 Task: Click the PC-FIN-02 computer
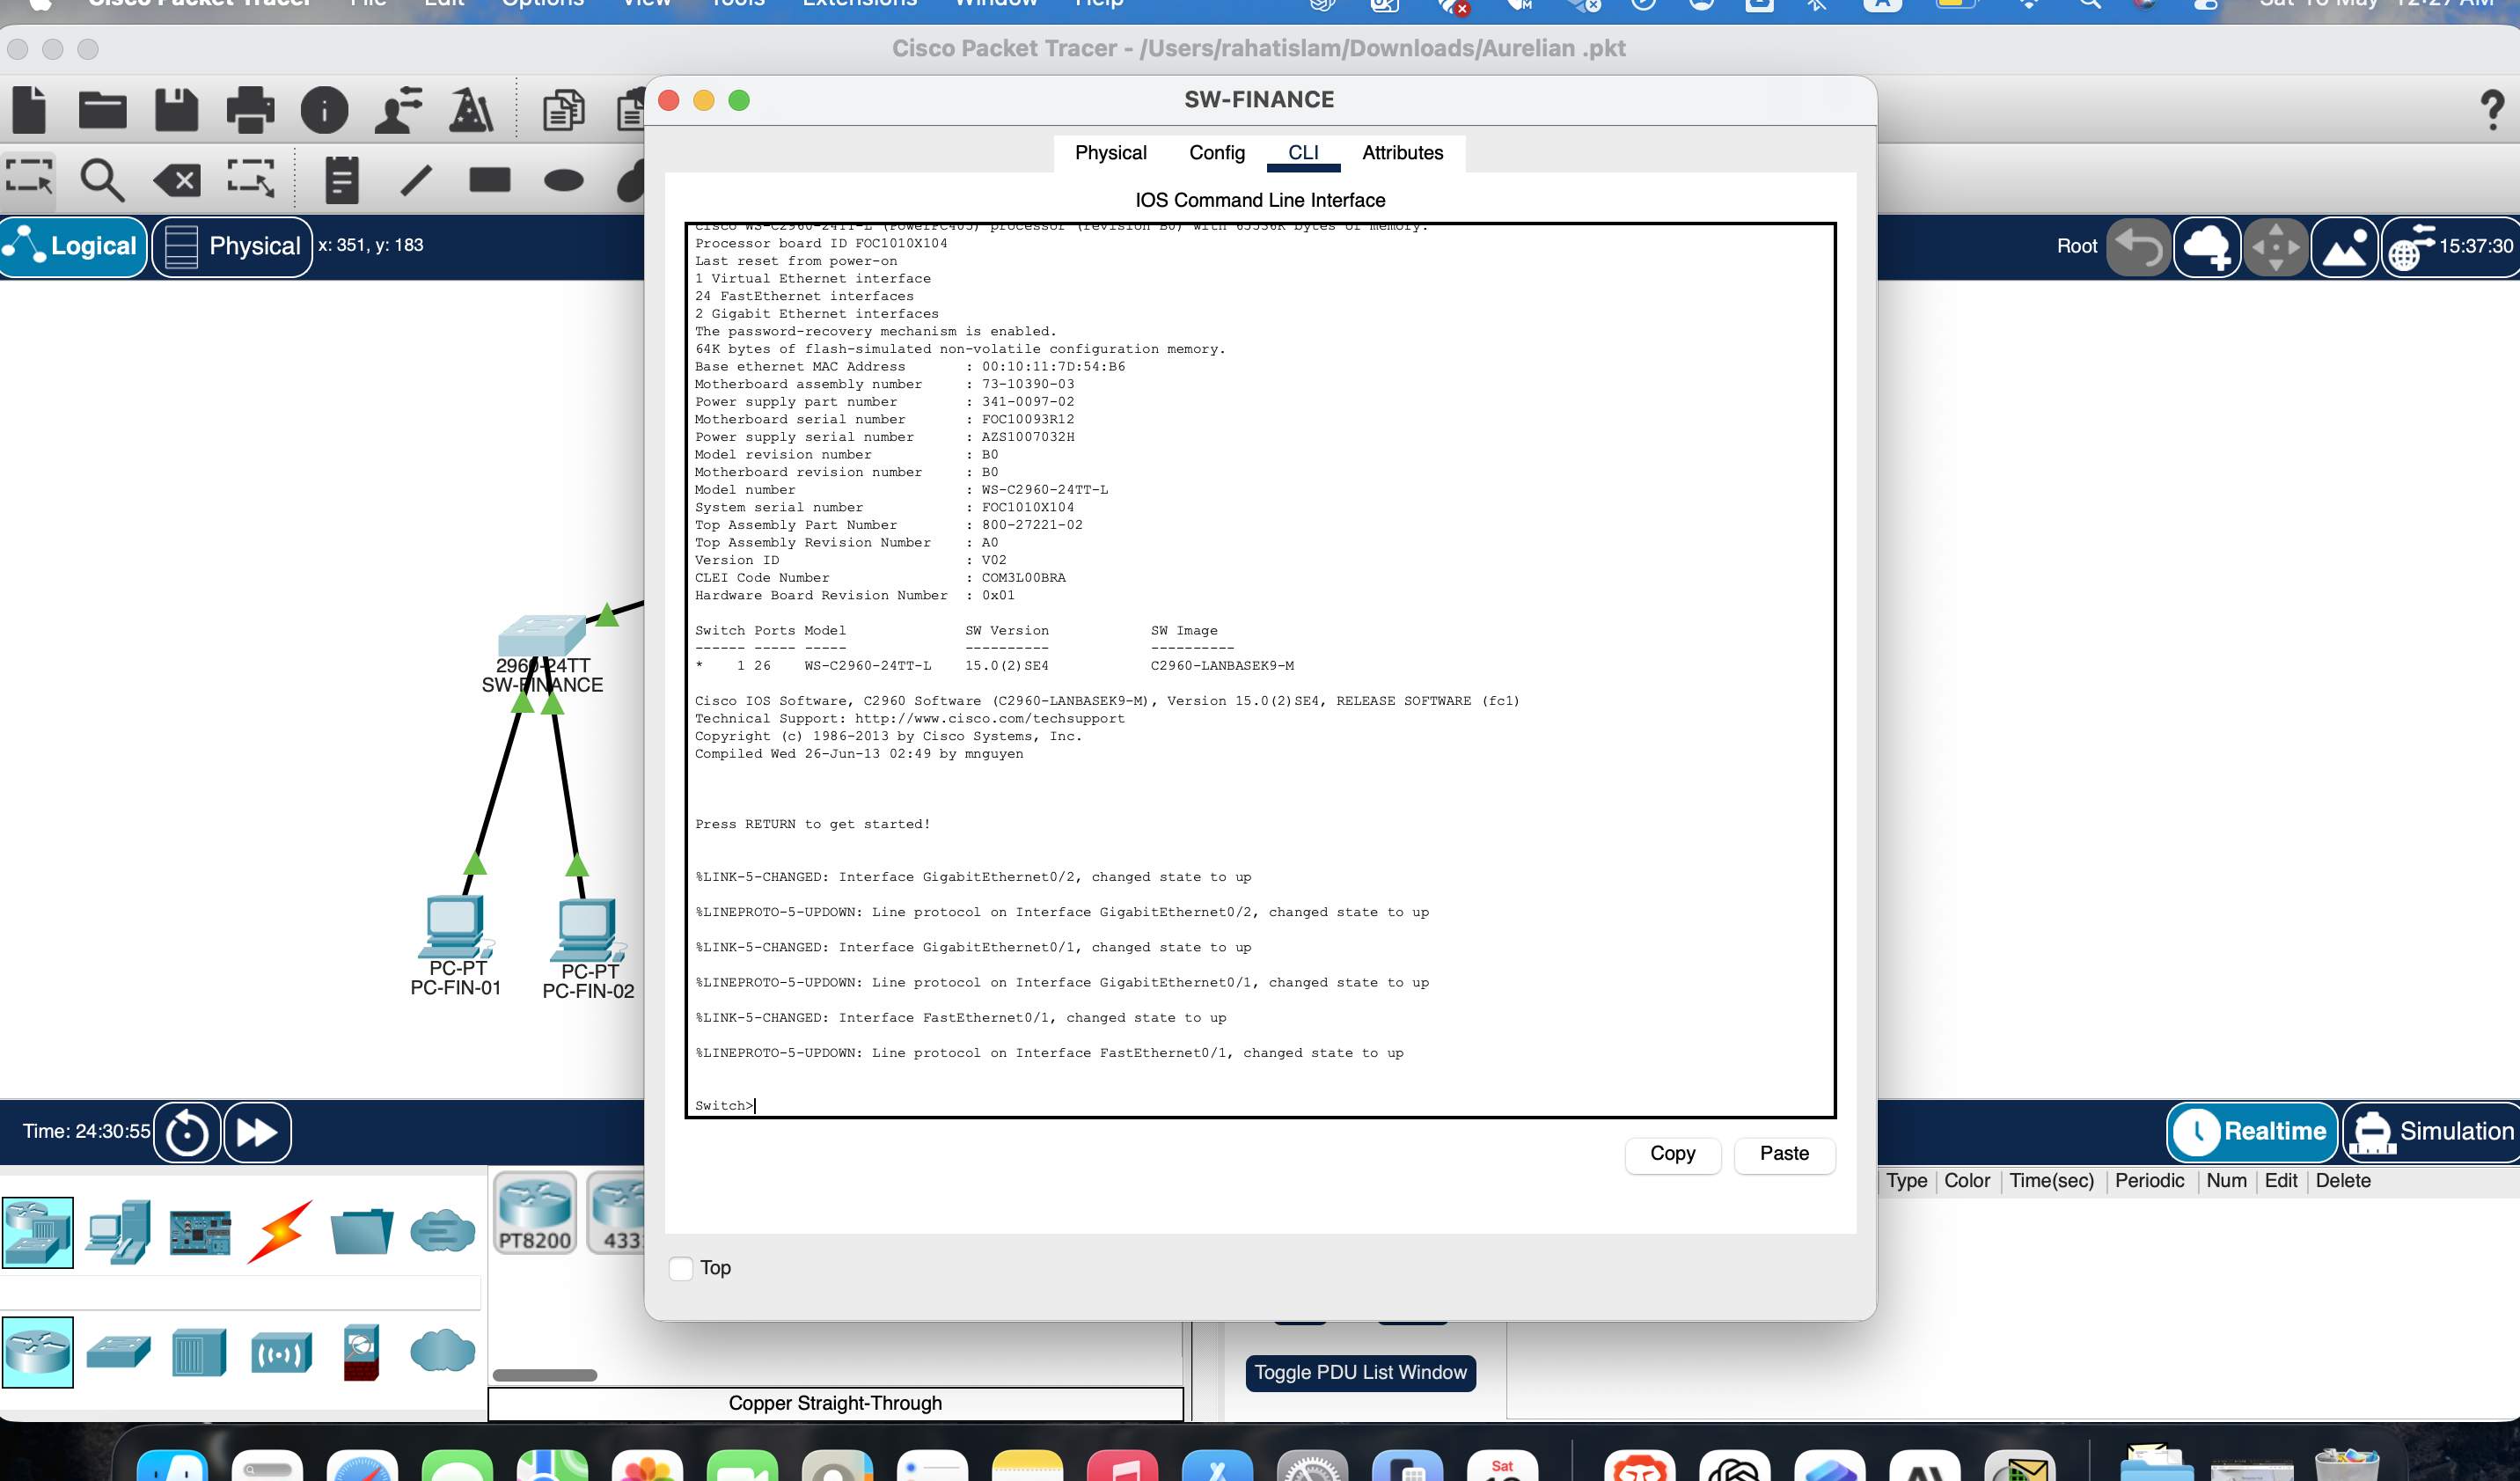tap(588, 930)
